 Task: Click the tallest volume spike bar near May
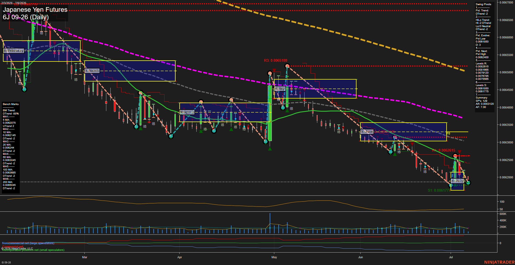[x=270, y=223]
